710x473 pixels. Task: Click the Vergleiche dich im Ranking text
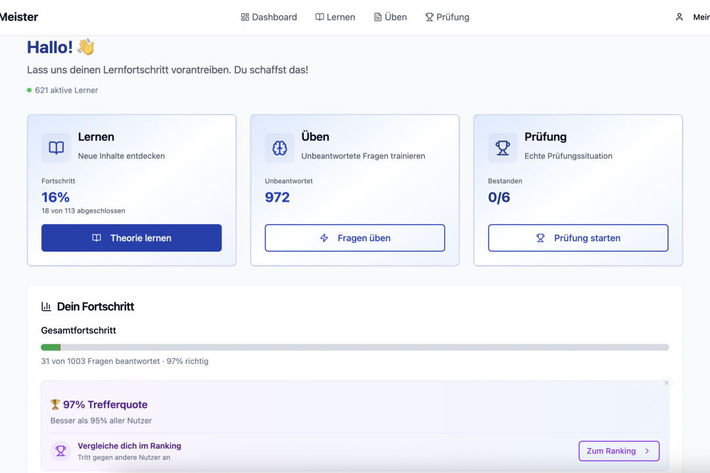click(130, 445)
